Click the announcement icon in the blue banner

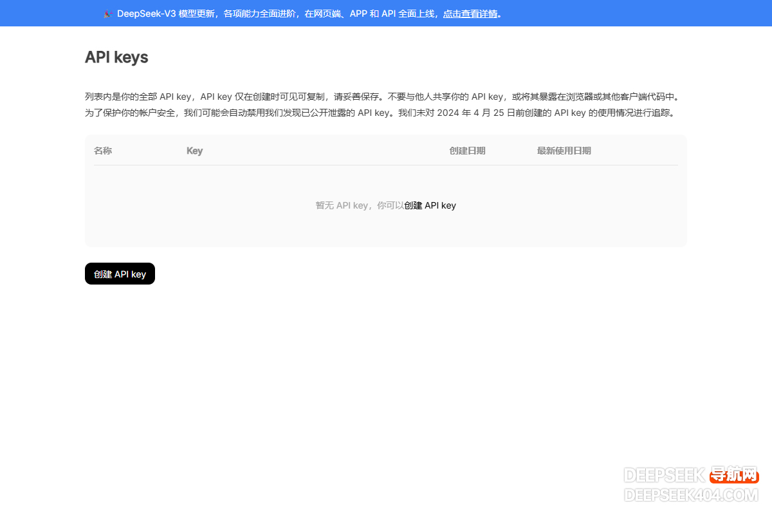coord(108,14)
